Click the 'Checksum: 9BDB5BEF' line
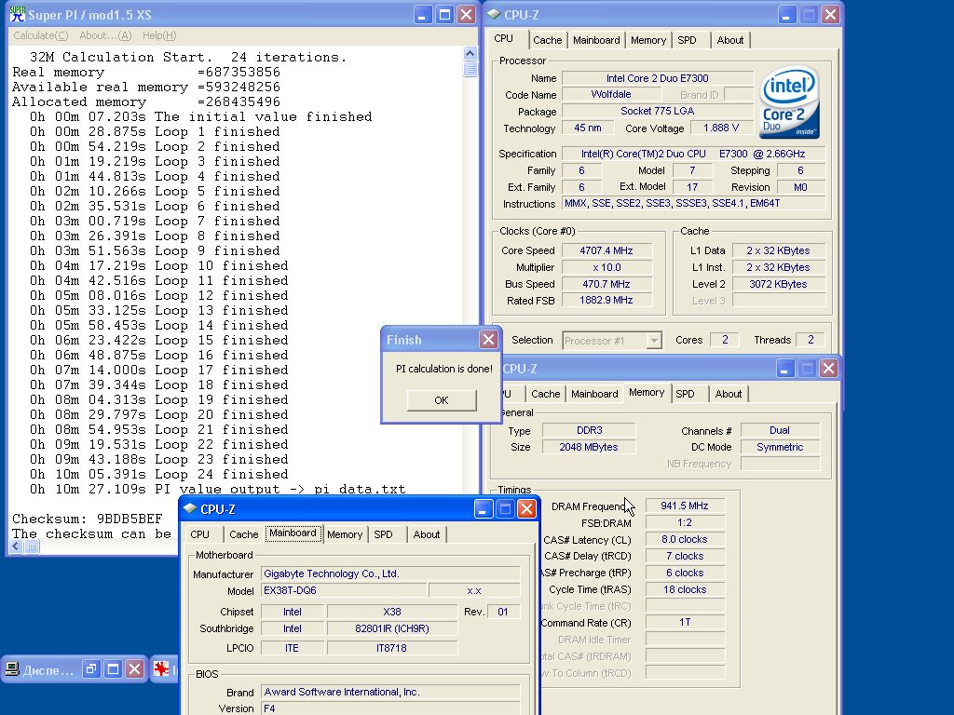 coord(87,519)
